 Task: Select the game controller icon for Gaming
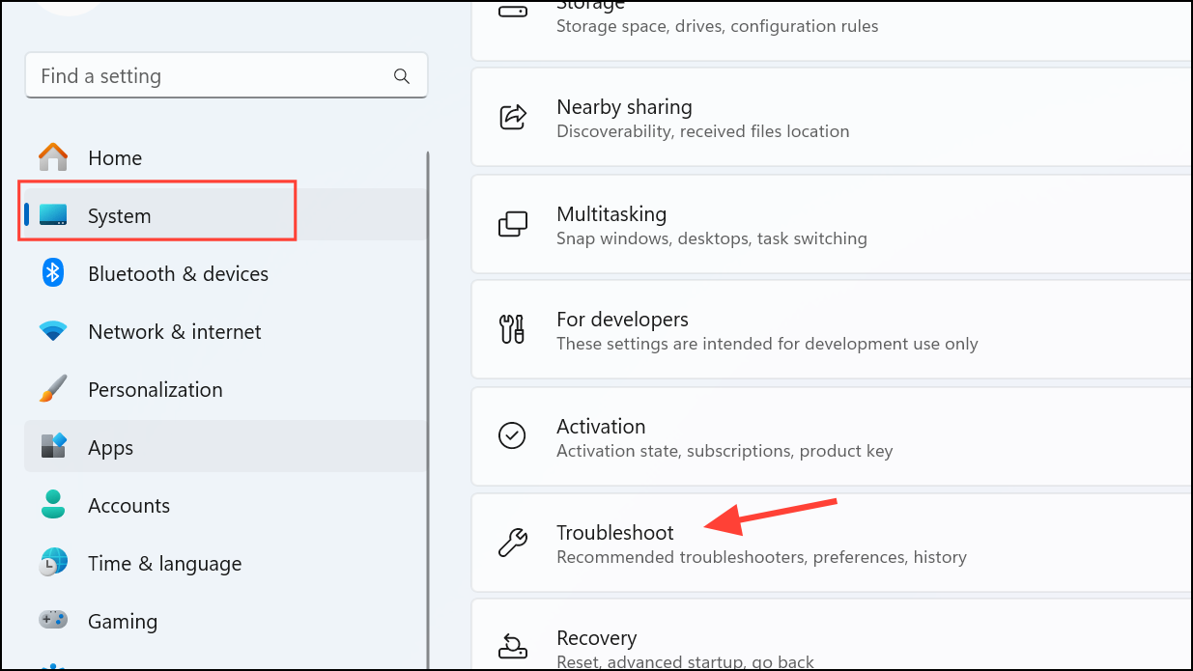[x=52, y=621]
